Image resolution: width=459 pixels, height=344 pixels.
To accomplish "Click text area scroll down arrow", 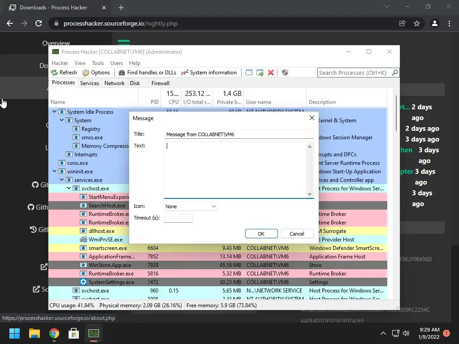I will [310, 194].
